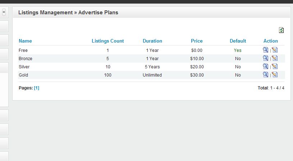This screenshot has width=293, height=161.
Task: View details of the Free plan
Action: 266,50
